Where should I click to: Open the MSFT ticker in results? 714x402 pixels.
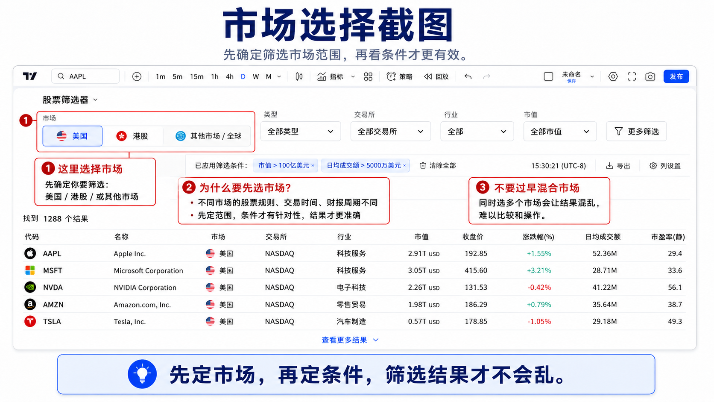pos(53,270)
